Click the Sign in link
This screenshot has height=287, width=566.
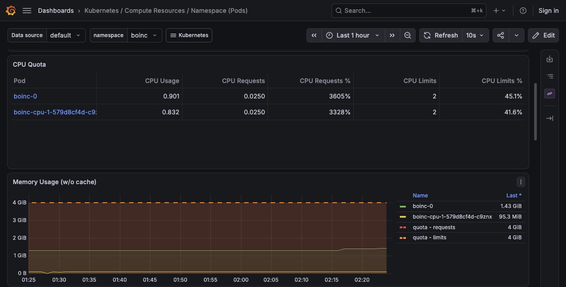(x=548, y=11)
